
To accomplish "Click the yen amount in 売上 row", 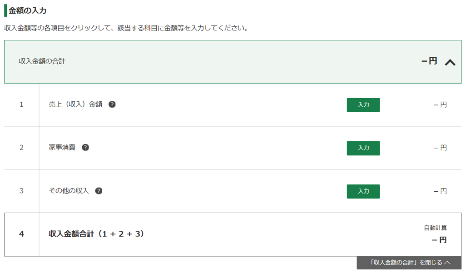I will tap(440, 105).
